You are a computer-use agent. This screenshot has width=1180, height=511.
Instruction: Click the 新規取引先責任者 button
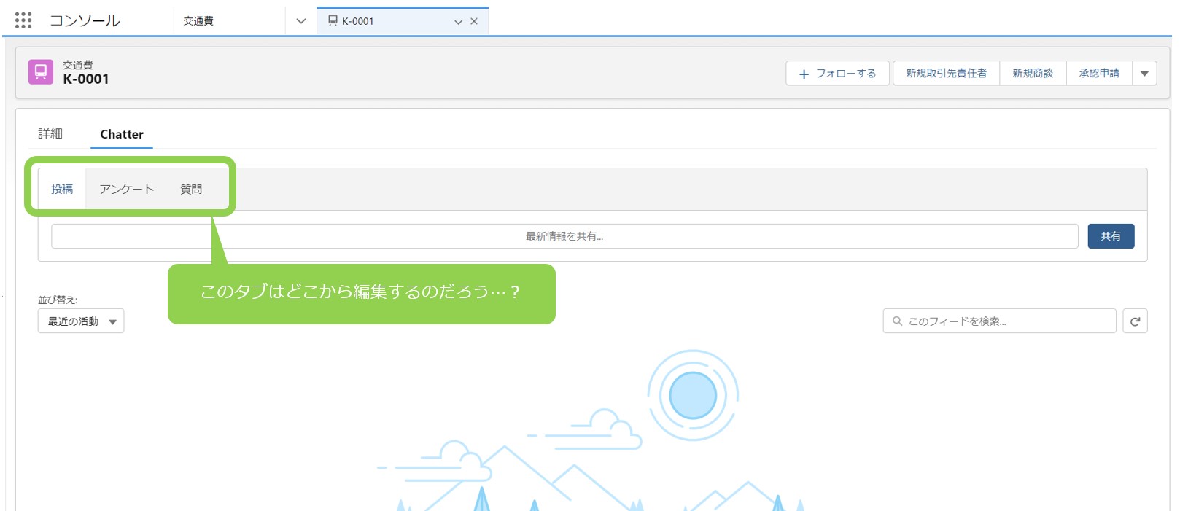point(946,74)
